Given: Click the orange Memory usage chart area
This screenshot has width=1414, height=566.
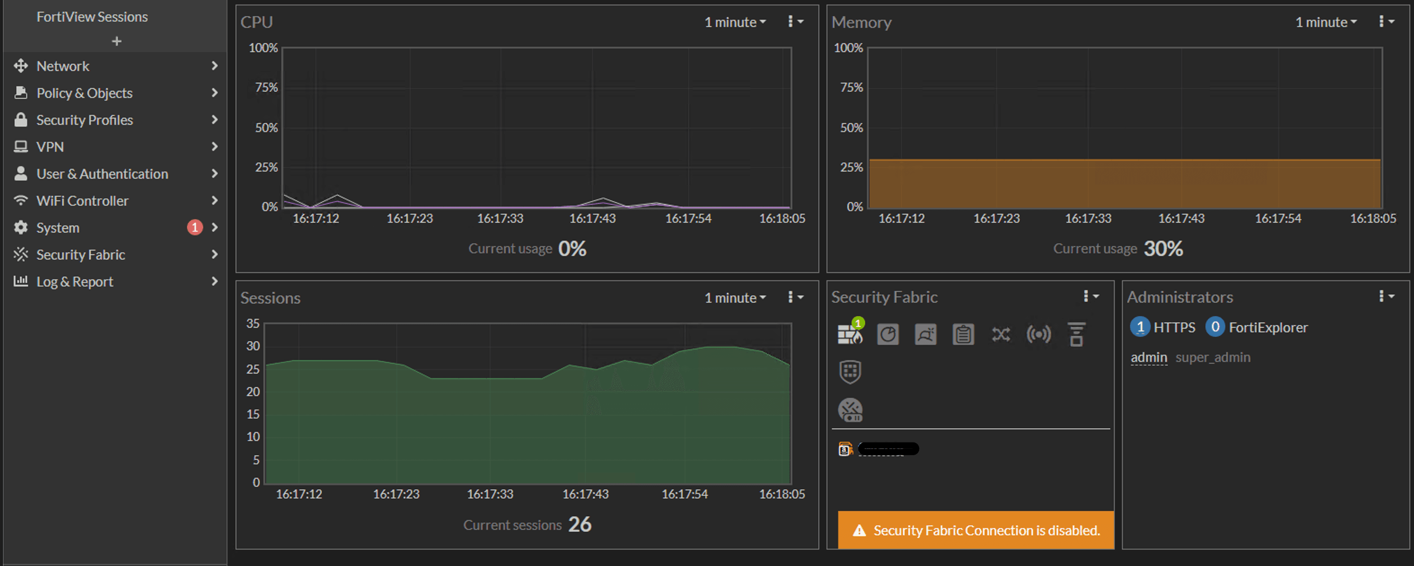Looking at the screenshot, I should tap(1125, 183).
